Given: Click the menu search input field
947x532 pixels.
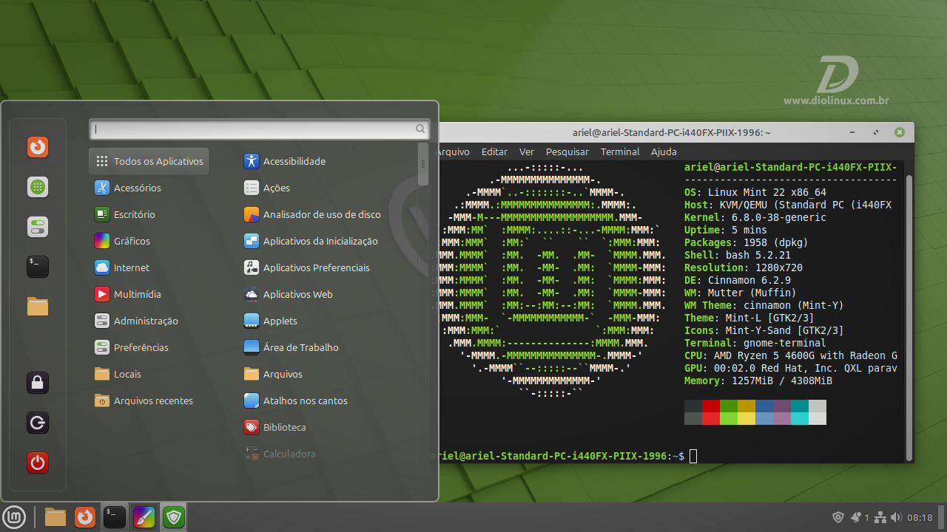Looking at the screenshot, I should tap(259, 129).
